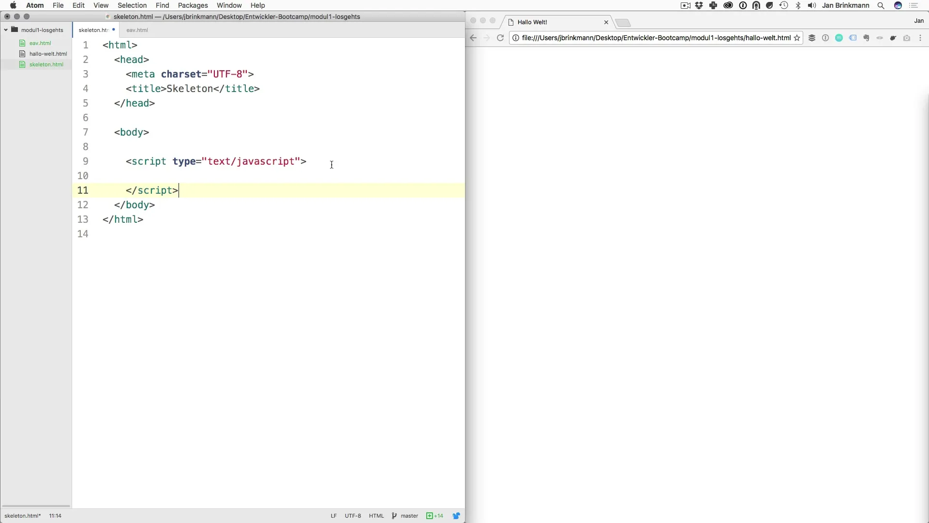Open the Time Machine menu bar icon
The height and width of the screenshot is (523, 929).
784,5
